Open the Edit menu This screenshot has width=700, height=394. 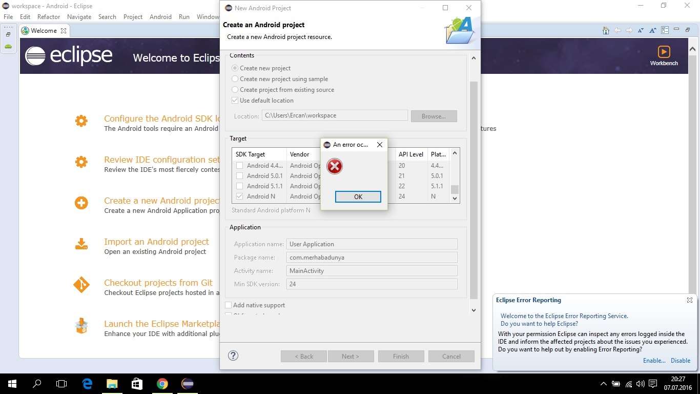pos(25,17)
